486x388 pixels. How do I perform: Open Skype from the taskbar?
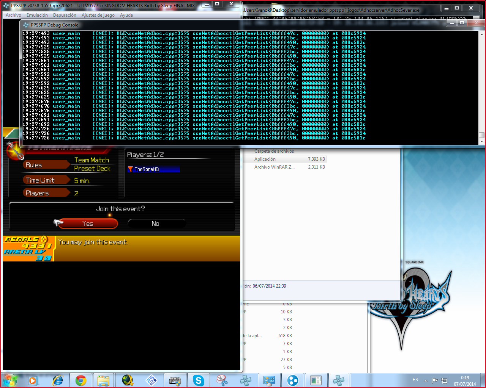(x=198, y=380)
